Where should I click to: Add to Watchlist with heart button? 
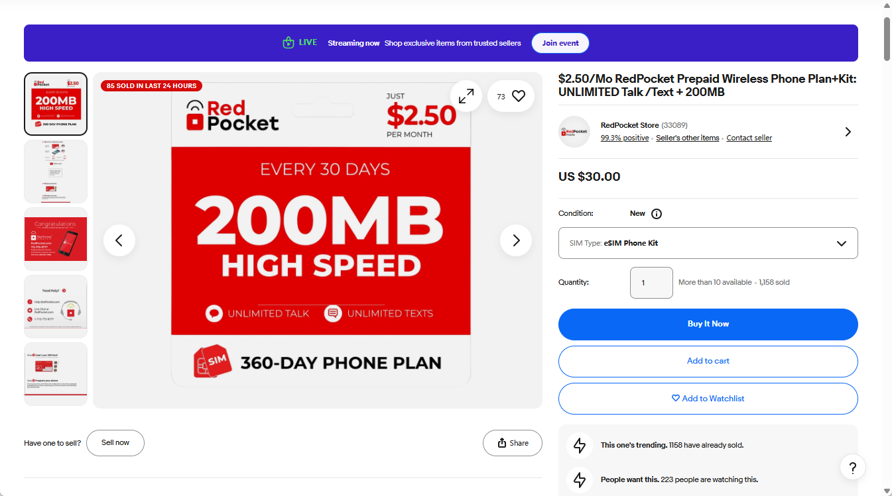[708, 399]
